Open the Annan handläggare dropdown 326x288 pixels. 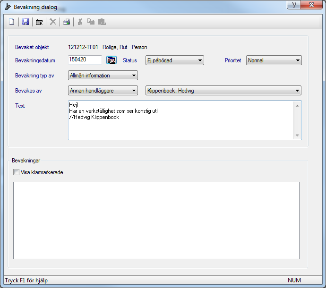[103, 91]
